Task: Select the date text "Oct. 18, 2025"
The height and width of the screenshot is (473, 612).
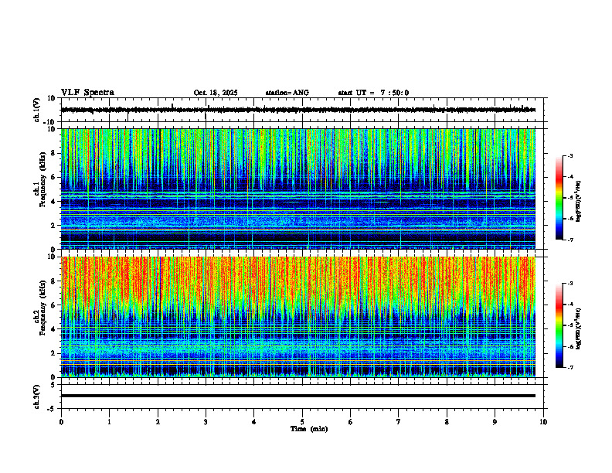Action: pos(216,93)
